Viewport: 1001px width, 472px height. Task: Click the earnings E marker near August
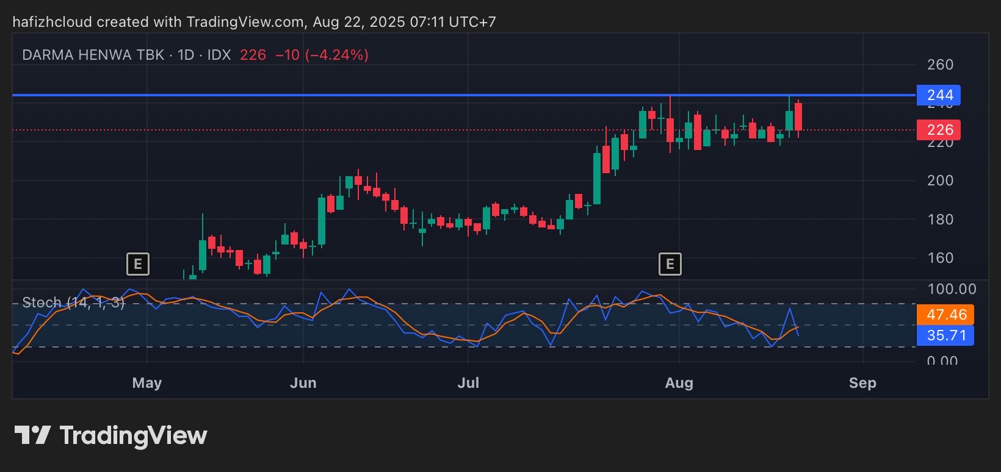pyautogui.click(x=670, y=264)
